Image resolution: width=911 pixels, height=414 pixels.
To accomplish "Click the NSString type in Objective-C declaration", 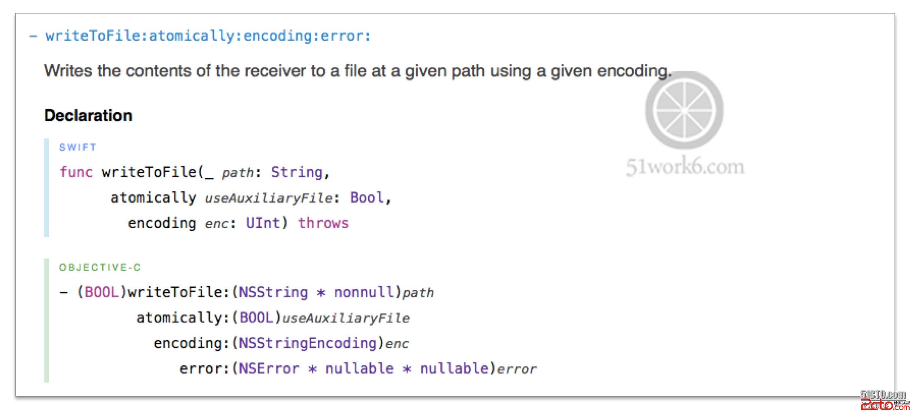I will (x=273, y=292).
